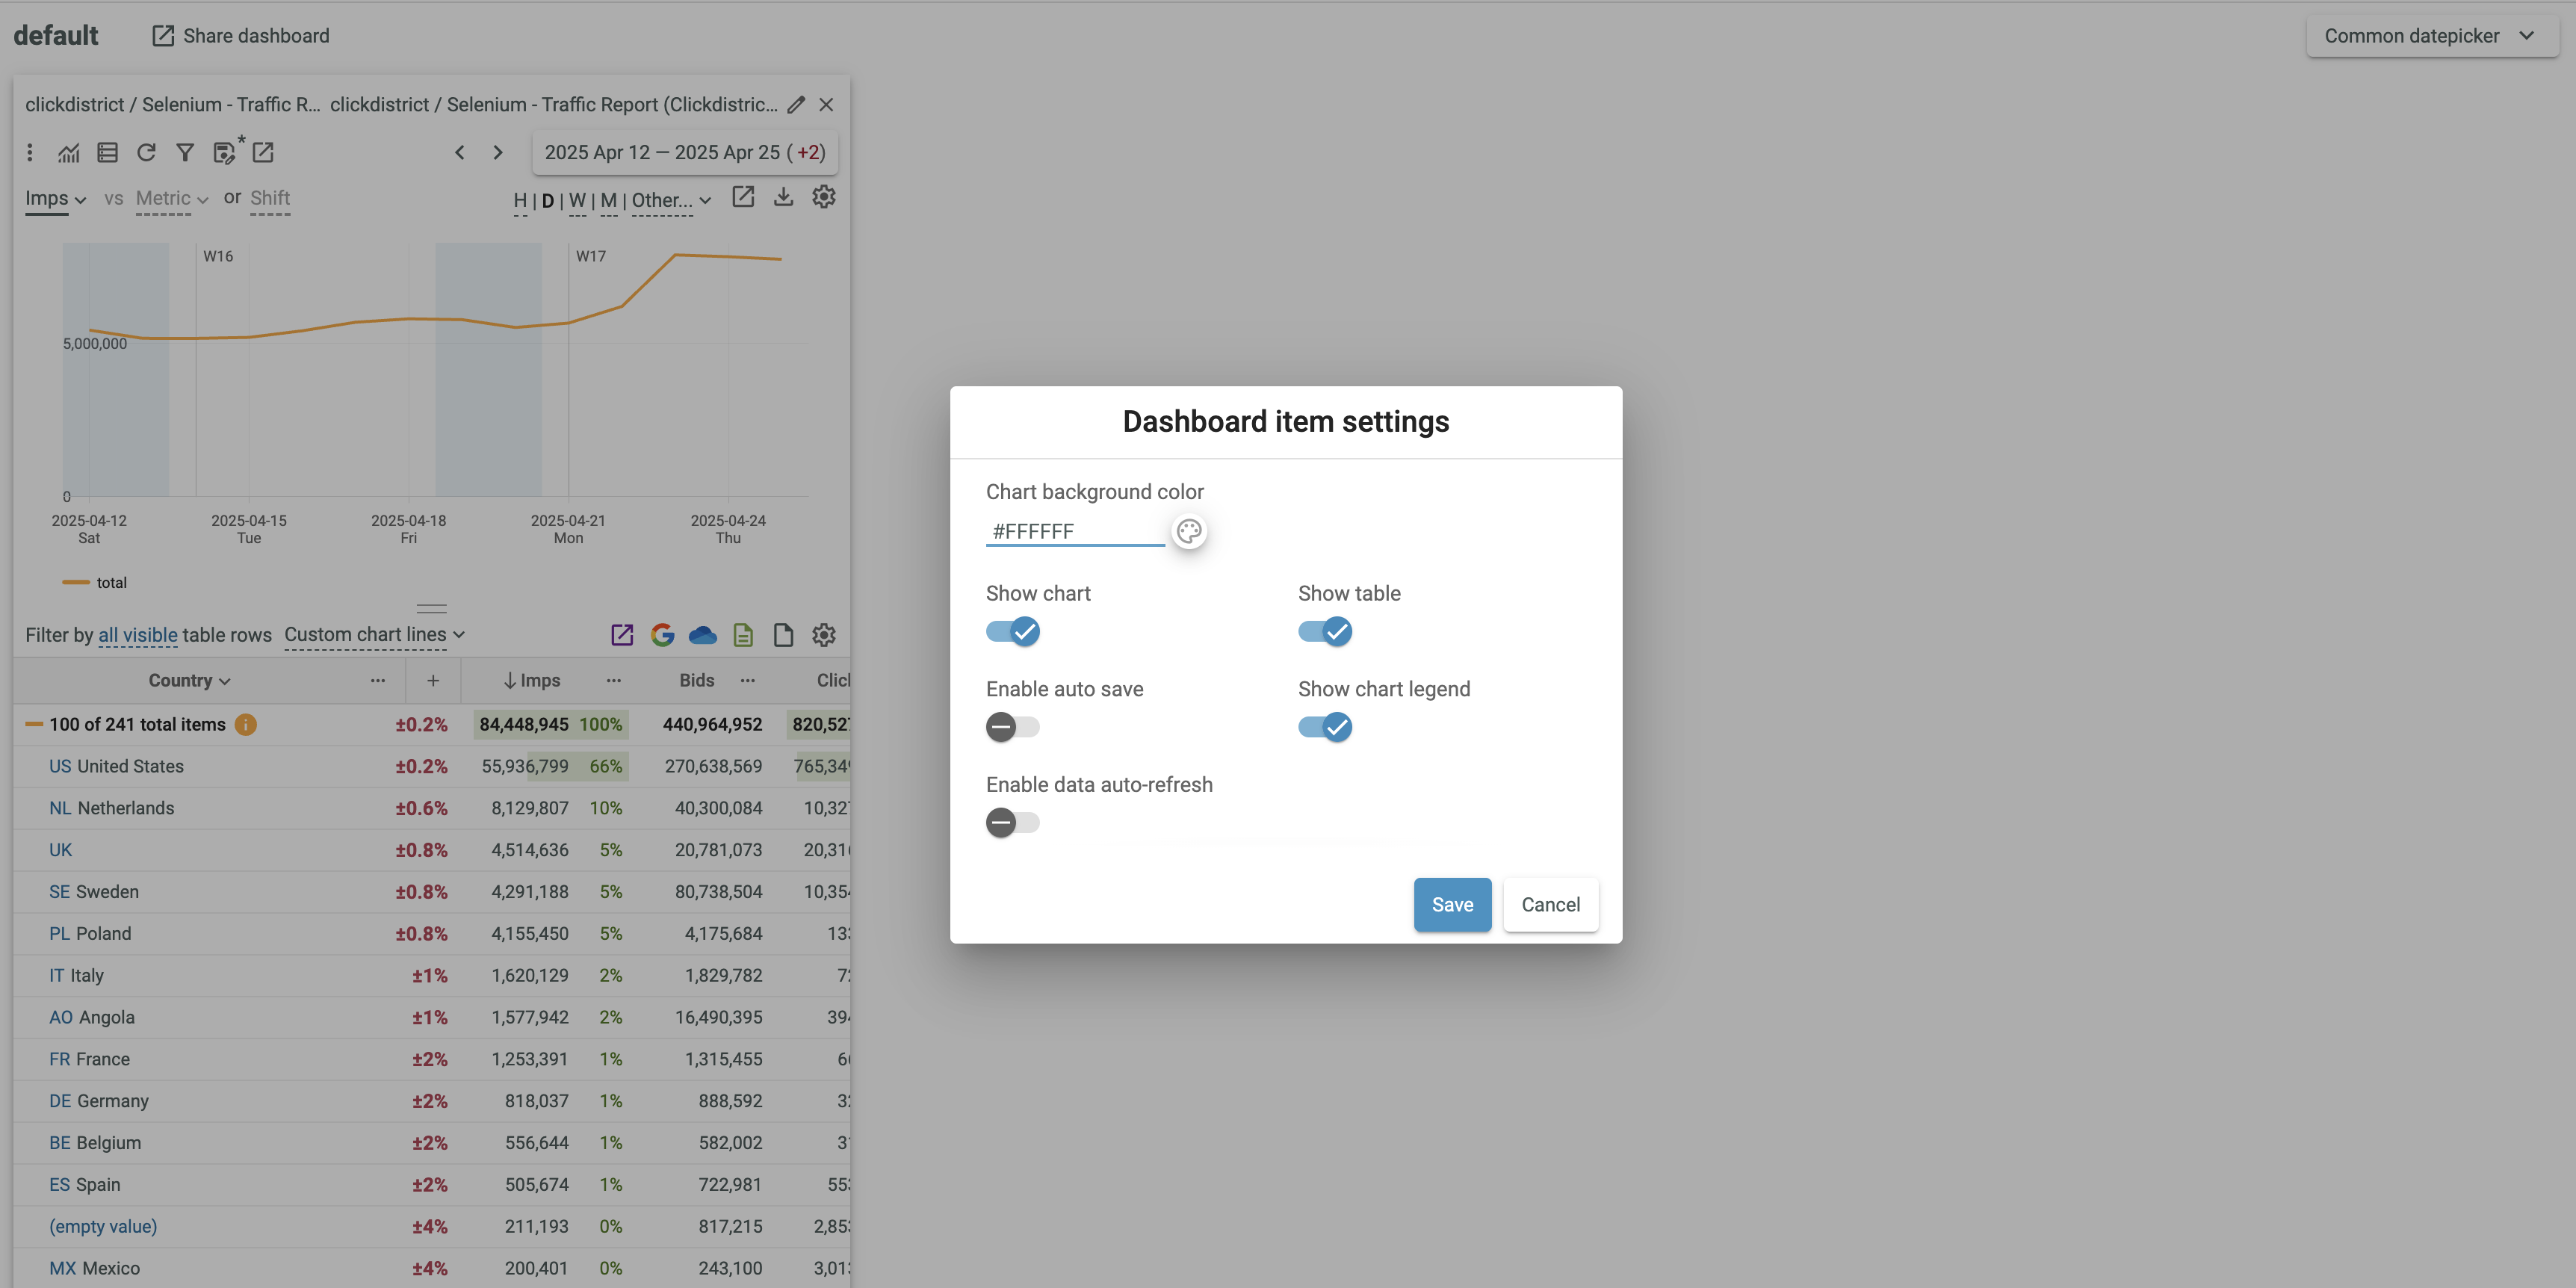Open the filter funnel icon
The image size is (2576, 1288).
(x=184, y=152)
